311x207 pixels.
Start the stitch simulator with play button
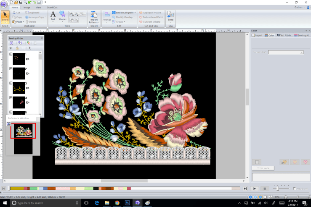pyautogui.click(x=255, y=189)
